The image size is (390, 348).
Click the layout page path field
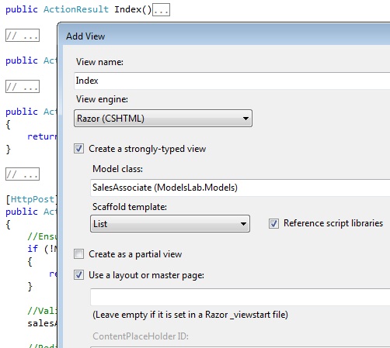(x=240, y=297)
